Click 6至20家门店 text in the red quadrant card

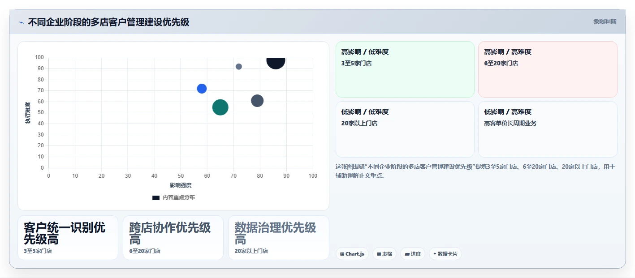pyautogui.click(x=501, y=63)
